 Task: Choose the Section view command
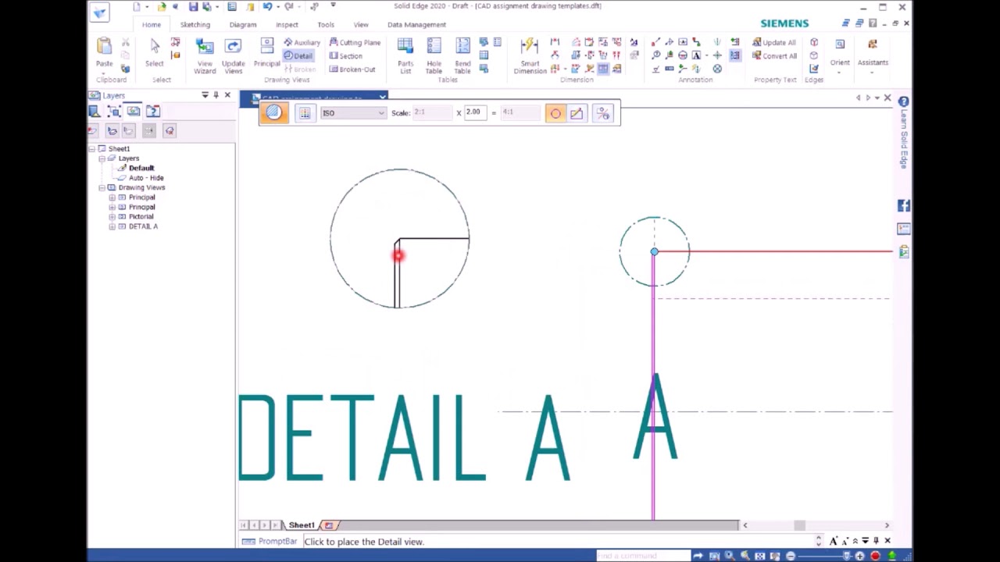pos(346,55)
